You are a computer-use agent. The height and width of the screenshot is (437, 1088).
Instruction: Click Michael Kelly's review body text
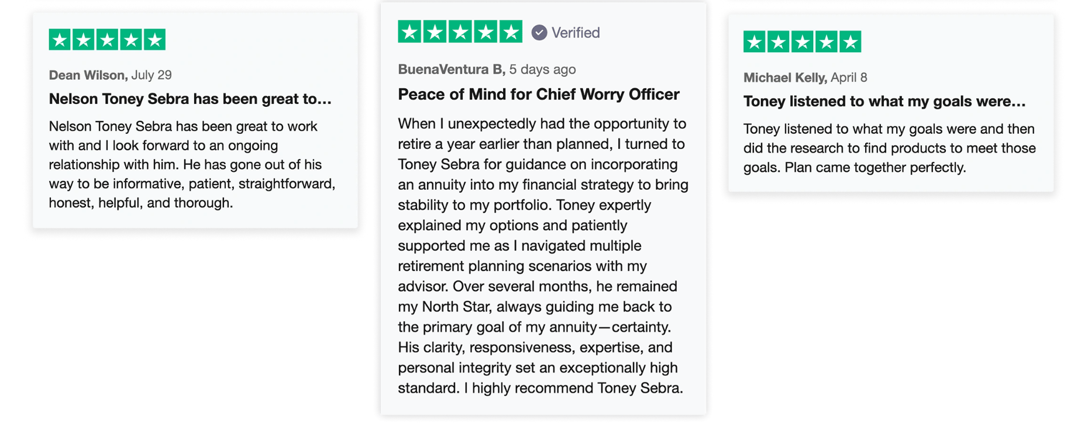(890, 148)
